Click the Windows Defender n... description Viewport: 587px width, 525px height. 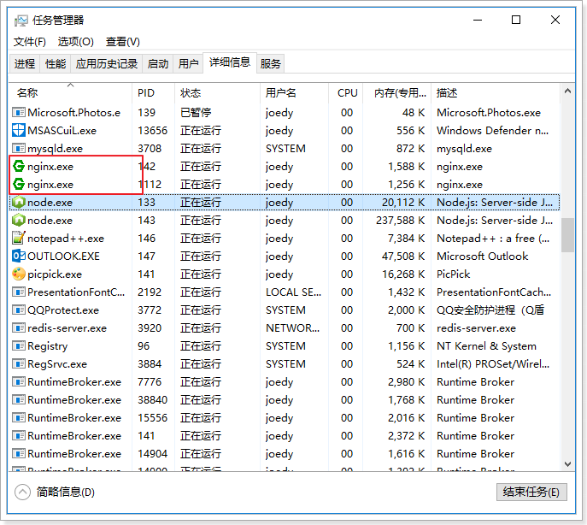(x=493, y=131)
